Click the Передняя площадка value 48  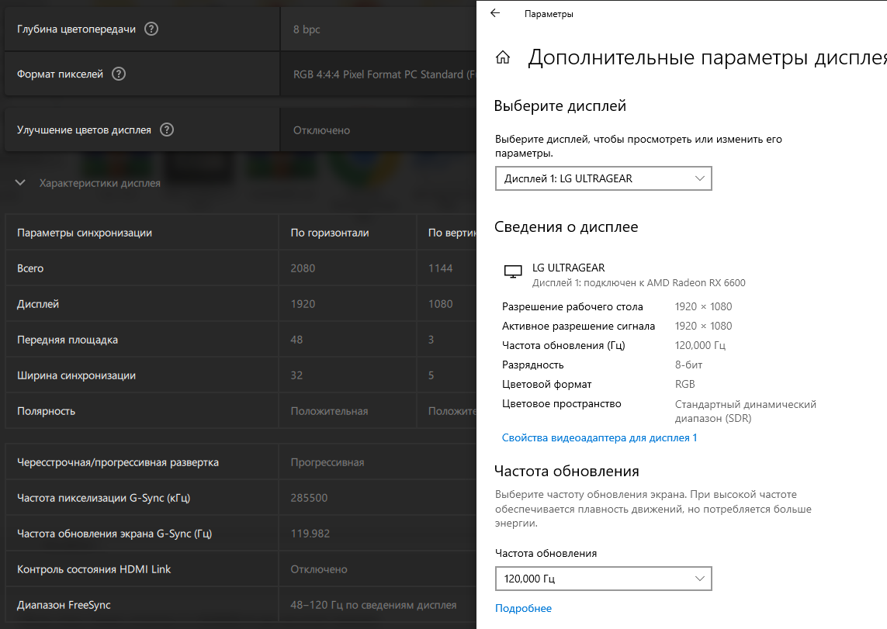click(x=296, y=340)
